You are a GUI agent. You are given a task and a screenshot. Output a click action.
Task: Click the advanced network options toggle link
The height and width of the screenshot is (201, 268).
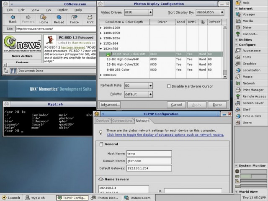pyautogui.click(x=165, y=135)
